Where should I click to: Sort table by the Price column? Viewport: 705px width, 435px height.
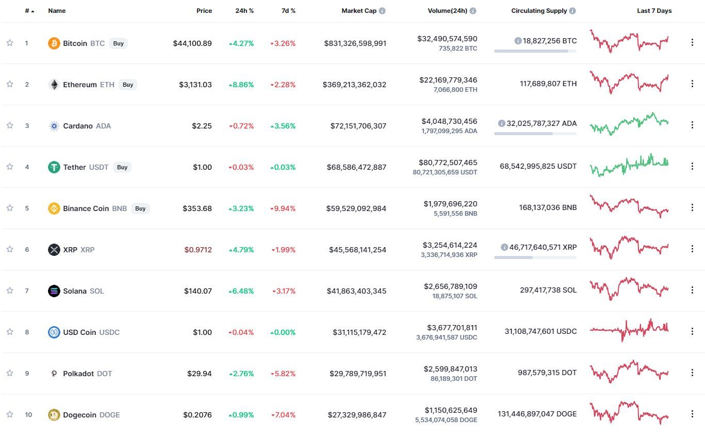tap(204, 11)
